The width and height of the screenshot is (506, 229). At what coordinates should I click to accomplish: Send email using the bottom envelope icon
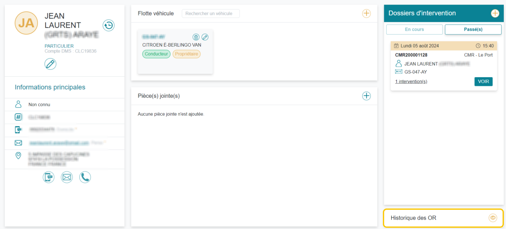tap(67, 177)
